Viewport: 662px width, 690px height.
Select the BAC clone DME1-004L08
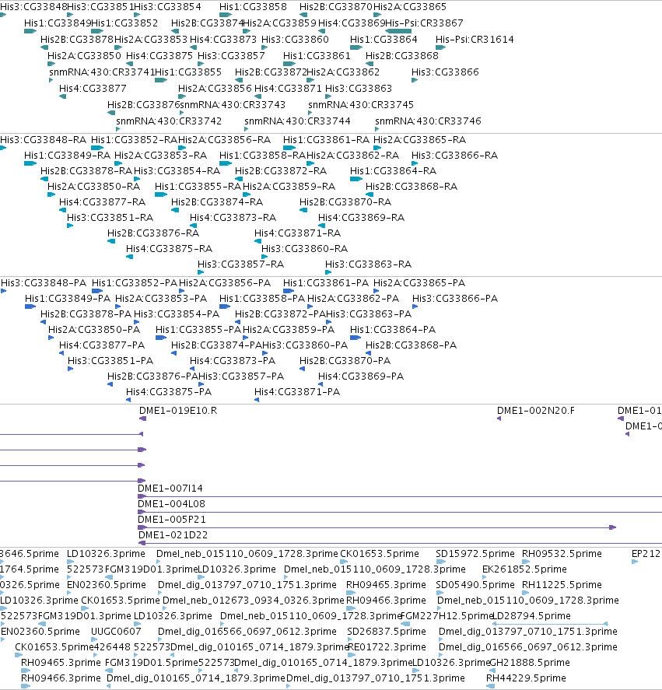coord(171,503)
